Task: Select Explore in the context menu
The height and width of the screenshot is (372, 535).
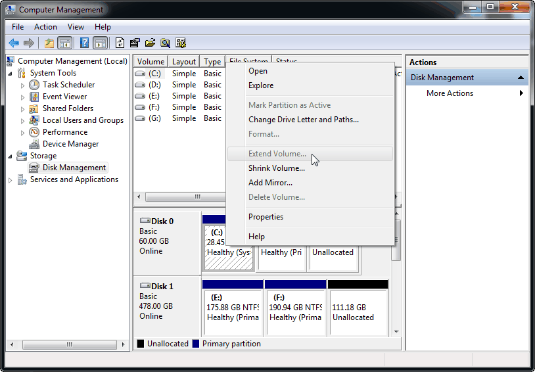Action: point(261,85)
